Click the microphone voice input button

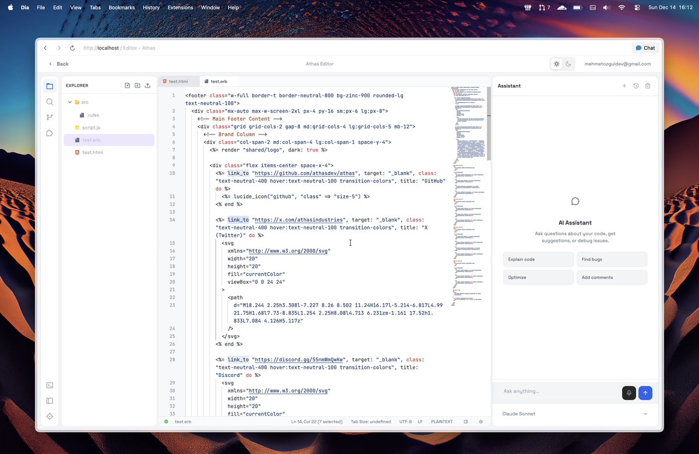pos(628,393)
